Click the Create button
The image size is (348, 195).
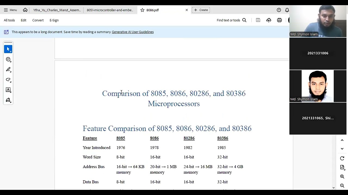[x=201, y=10]
